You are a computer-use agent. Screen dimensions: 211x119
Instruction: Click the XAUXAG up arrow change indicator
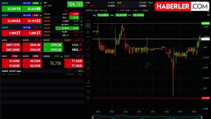click(62, 56)
